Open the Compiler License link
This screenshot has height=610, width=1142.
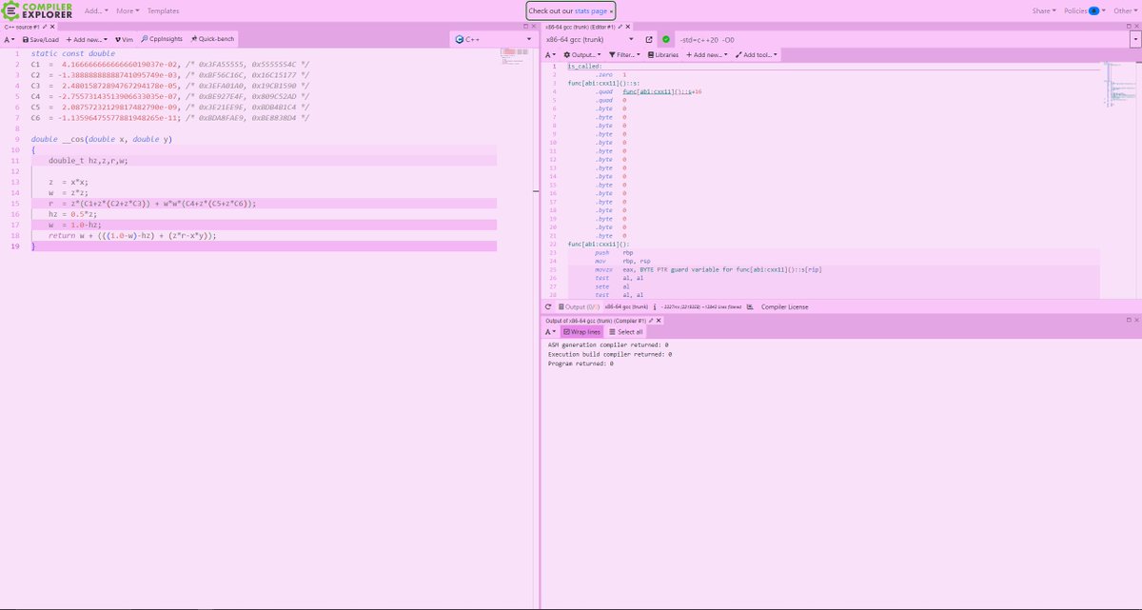click(785, 306)
